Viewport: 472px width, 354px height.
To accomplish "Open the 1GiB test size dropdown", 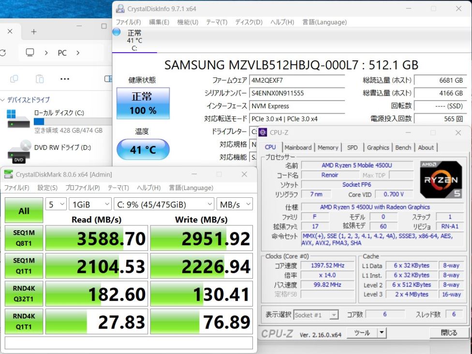I will click(90, 204).
